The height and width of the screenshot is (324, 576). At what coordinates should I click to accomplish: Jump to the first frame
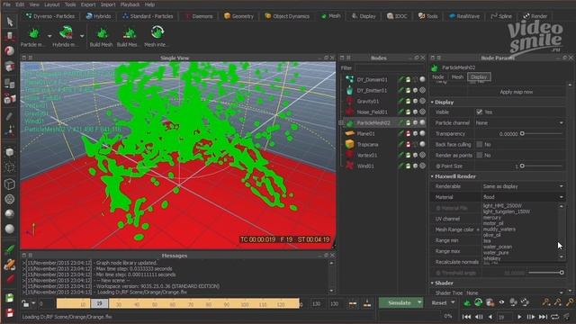pyautogui.click(x=466, y=317)
